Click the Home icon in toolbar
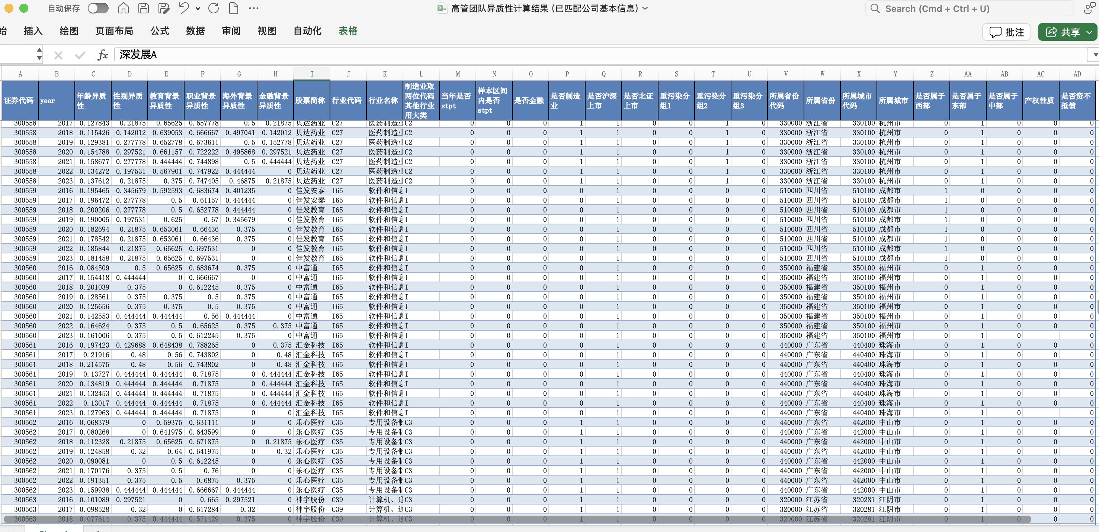1099x532 pixels. [x=123, y=8]
